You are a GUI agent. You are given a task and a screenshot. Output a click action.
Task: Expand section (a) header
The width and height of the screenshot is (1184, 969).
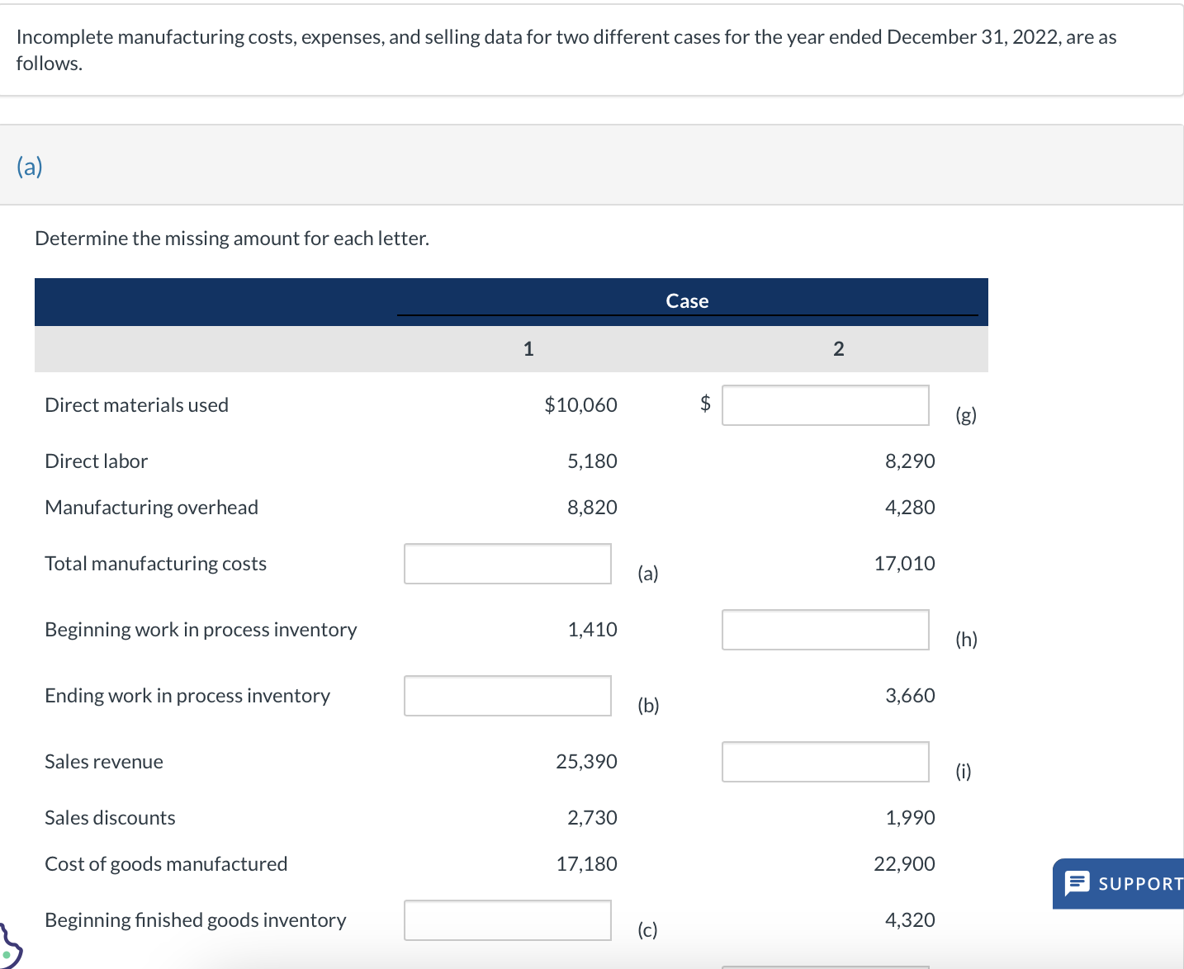(x=30, y=166)
